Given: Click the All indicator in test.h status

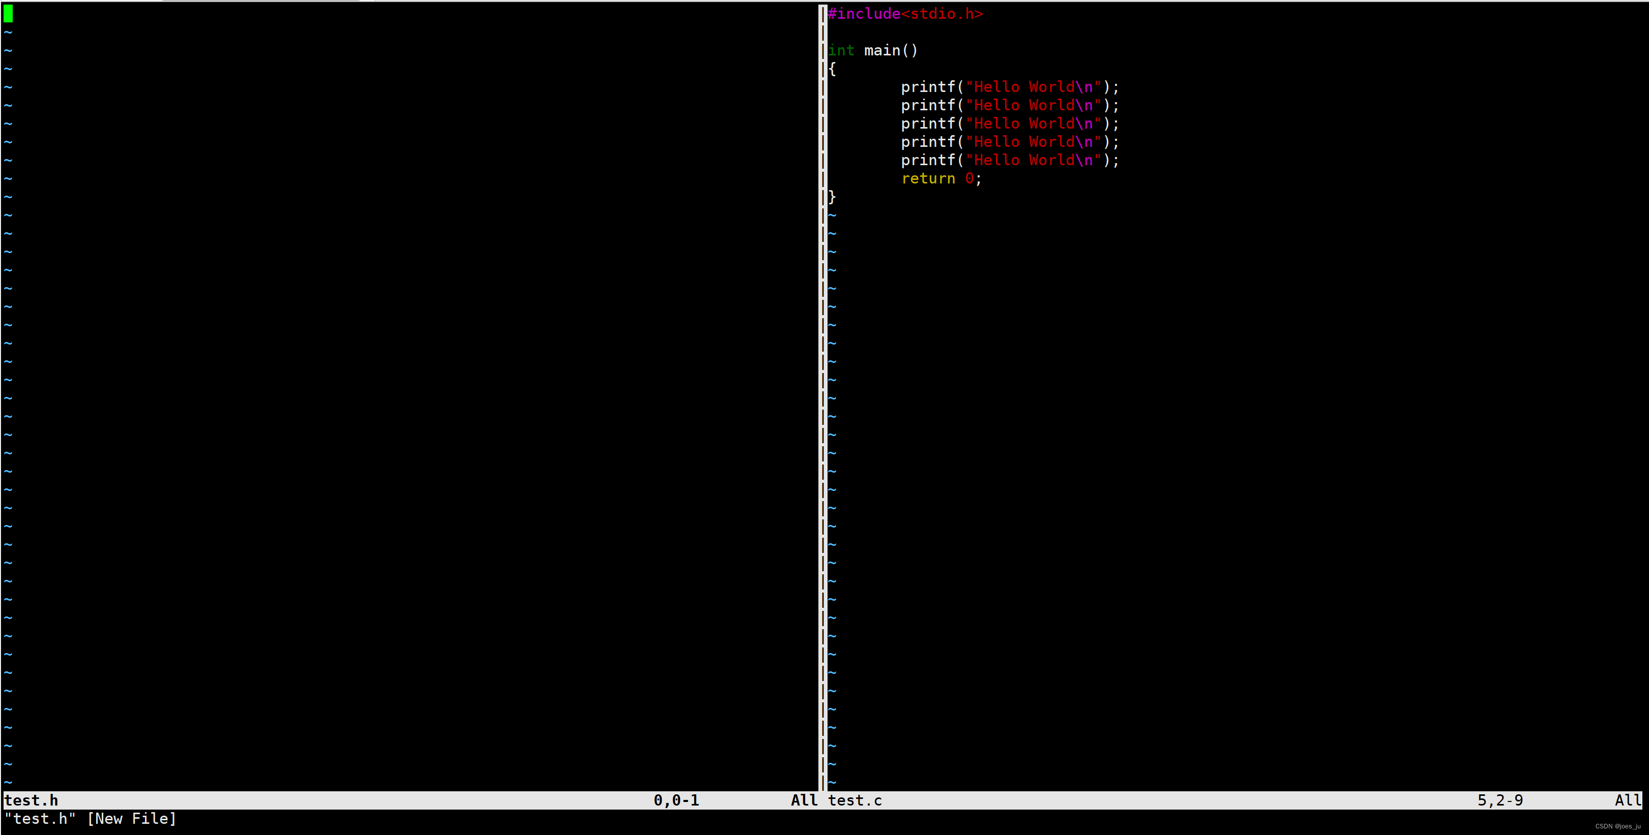Looking at the screenshot, I should [804, 800].
